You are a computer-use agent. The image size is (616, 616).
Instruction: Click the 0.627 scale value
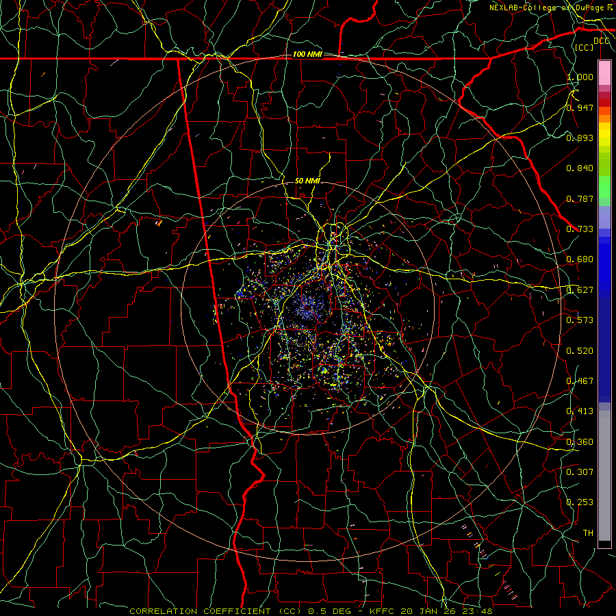point(580,290)
